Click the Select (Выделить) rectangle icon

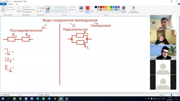tap(19, 8)
